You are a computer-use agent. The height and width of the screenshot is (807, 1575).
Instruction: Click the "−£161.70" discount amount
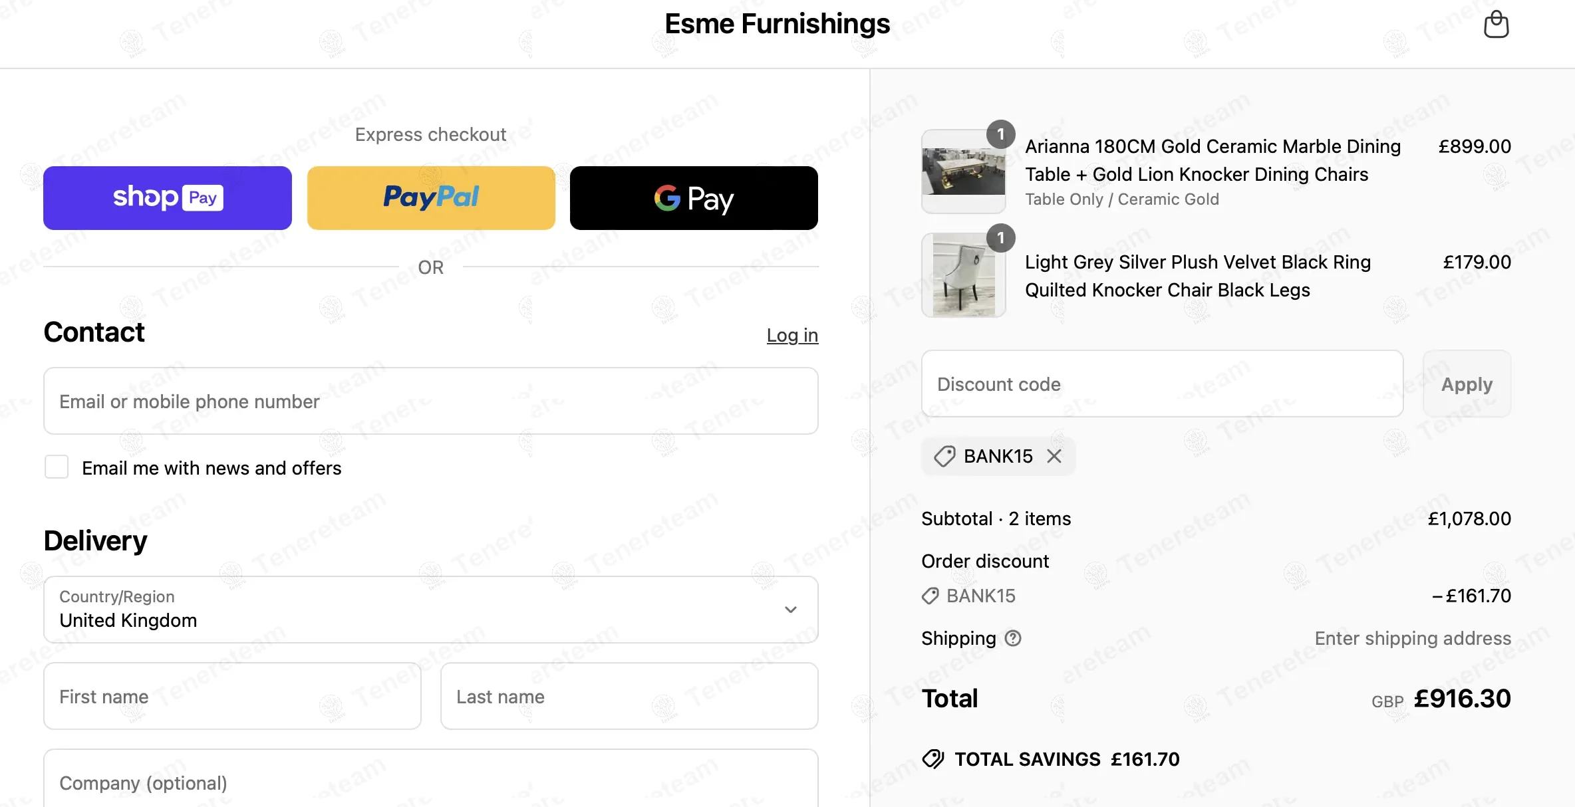1471,596
